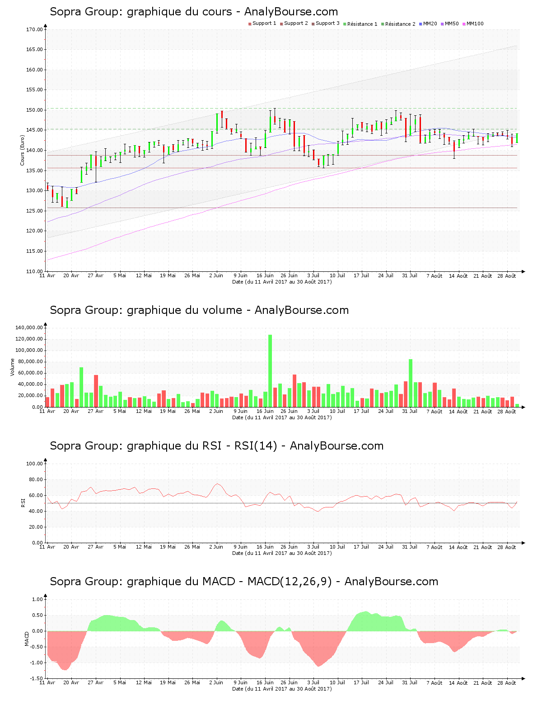Select the MM50 legend label
This screenshot has width=542, height=701.
click(452, 24)
